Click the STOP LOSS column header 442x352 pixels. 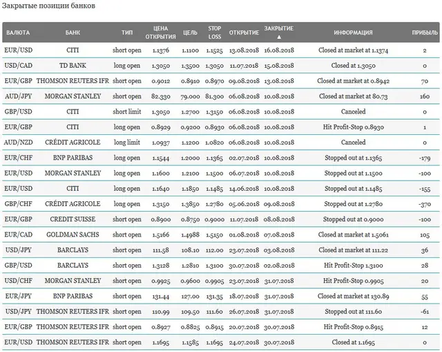(x=215, y=33)
